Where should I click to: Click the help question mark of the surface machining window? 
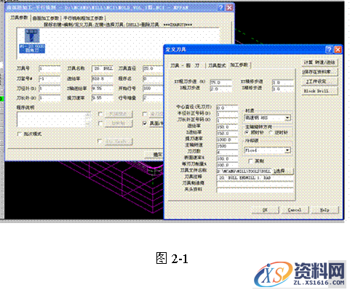coord(220,7)
